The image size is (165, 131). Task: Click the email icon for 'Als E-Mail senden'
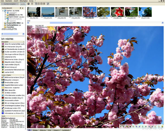click(3, 47)
